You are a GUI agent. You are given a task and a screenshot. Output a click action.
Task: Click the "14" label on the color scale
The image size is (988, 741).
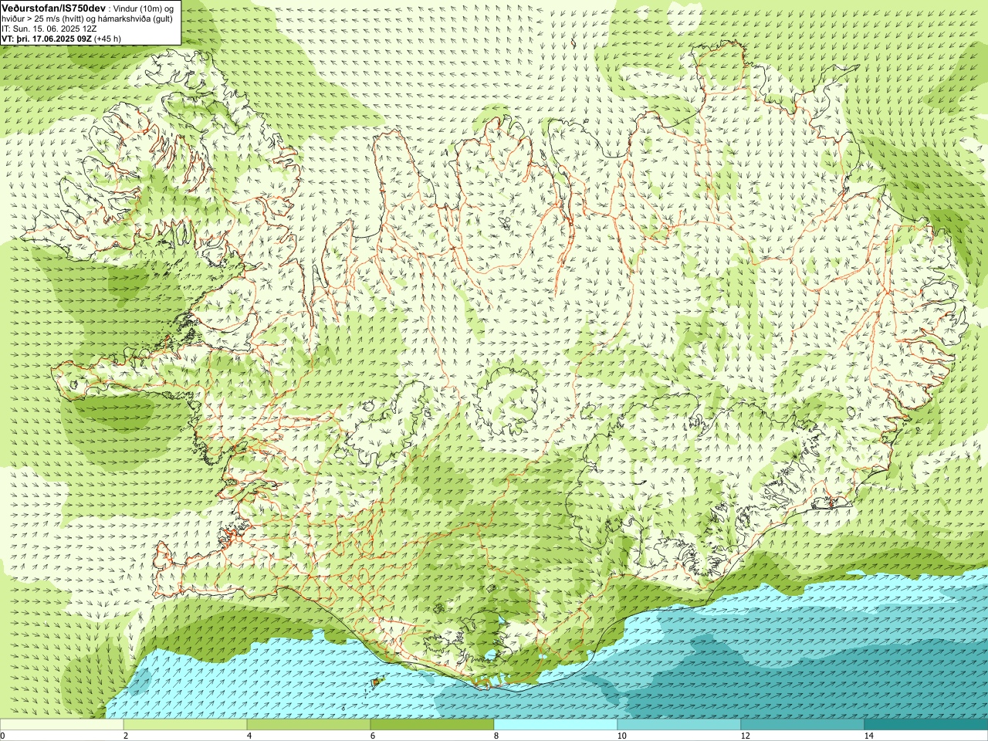click(x=868, y=736)
